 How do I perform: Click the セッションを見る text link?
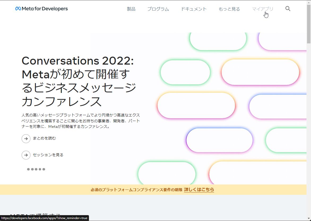[48, 155]
